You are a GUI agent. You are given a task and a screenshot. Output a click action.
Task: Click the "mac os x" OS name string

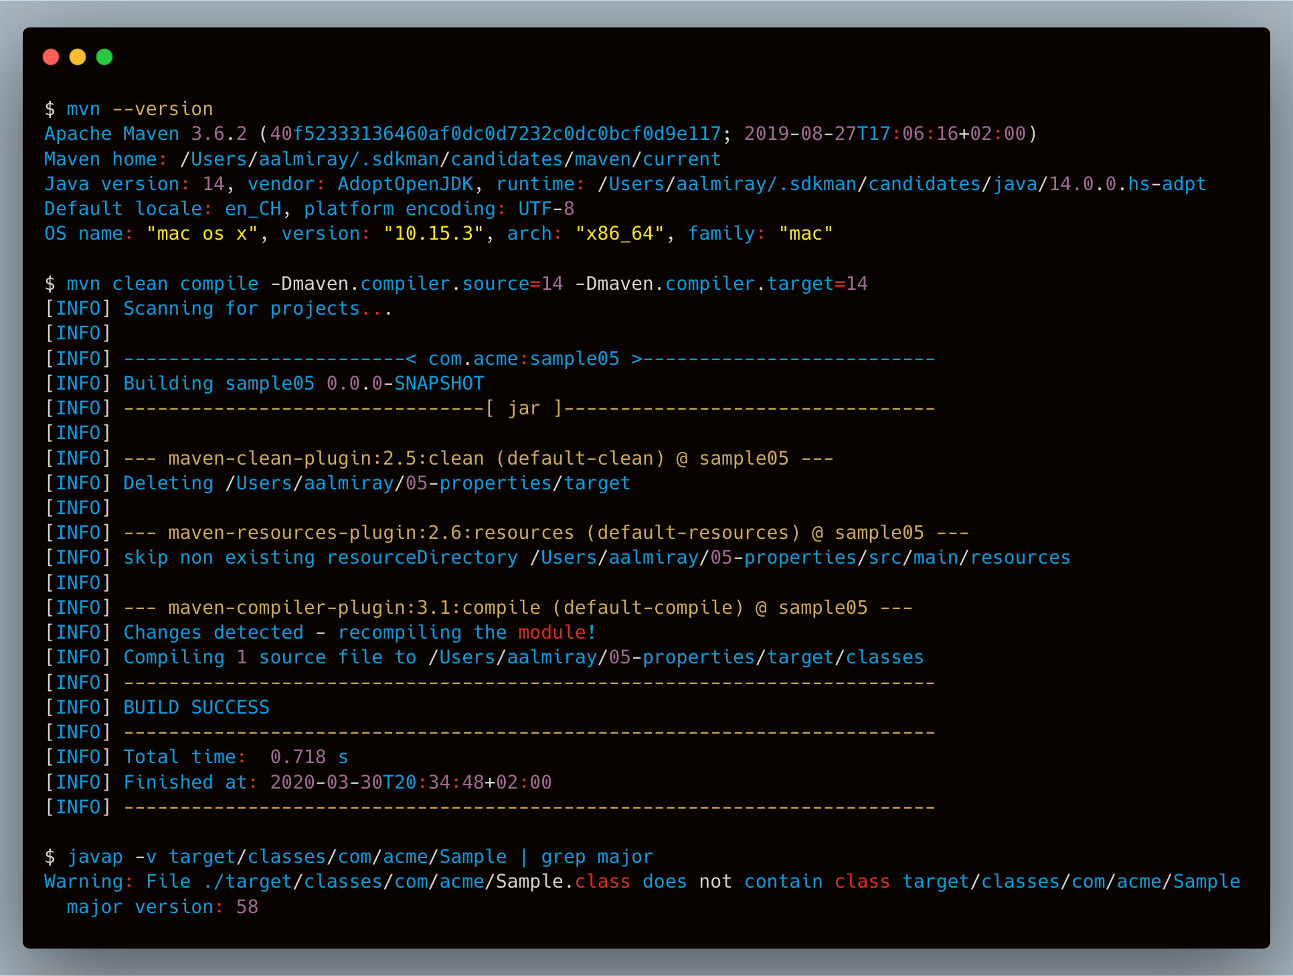[201, 234]
